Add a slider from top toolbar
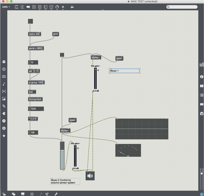Image resolution: width=204 pixels, height=196 pixels. [51, 7]
